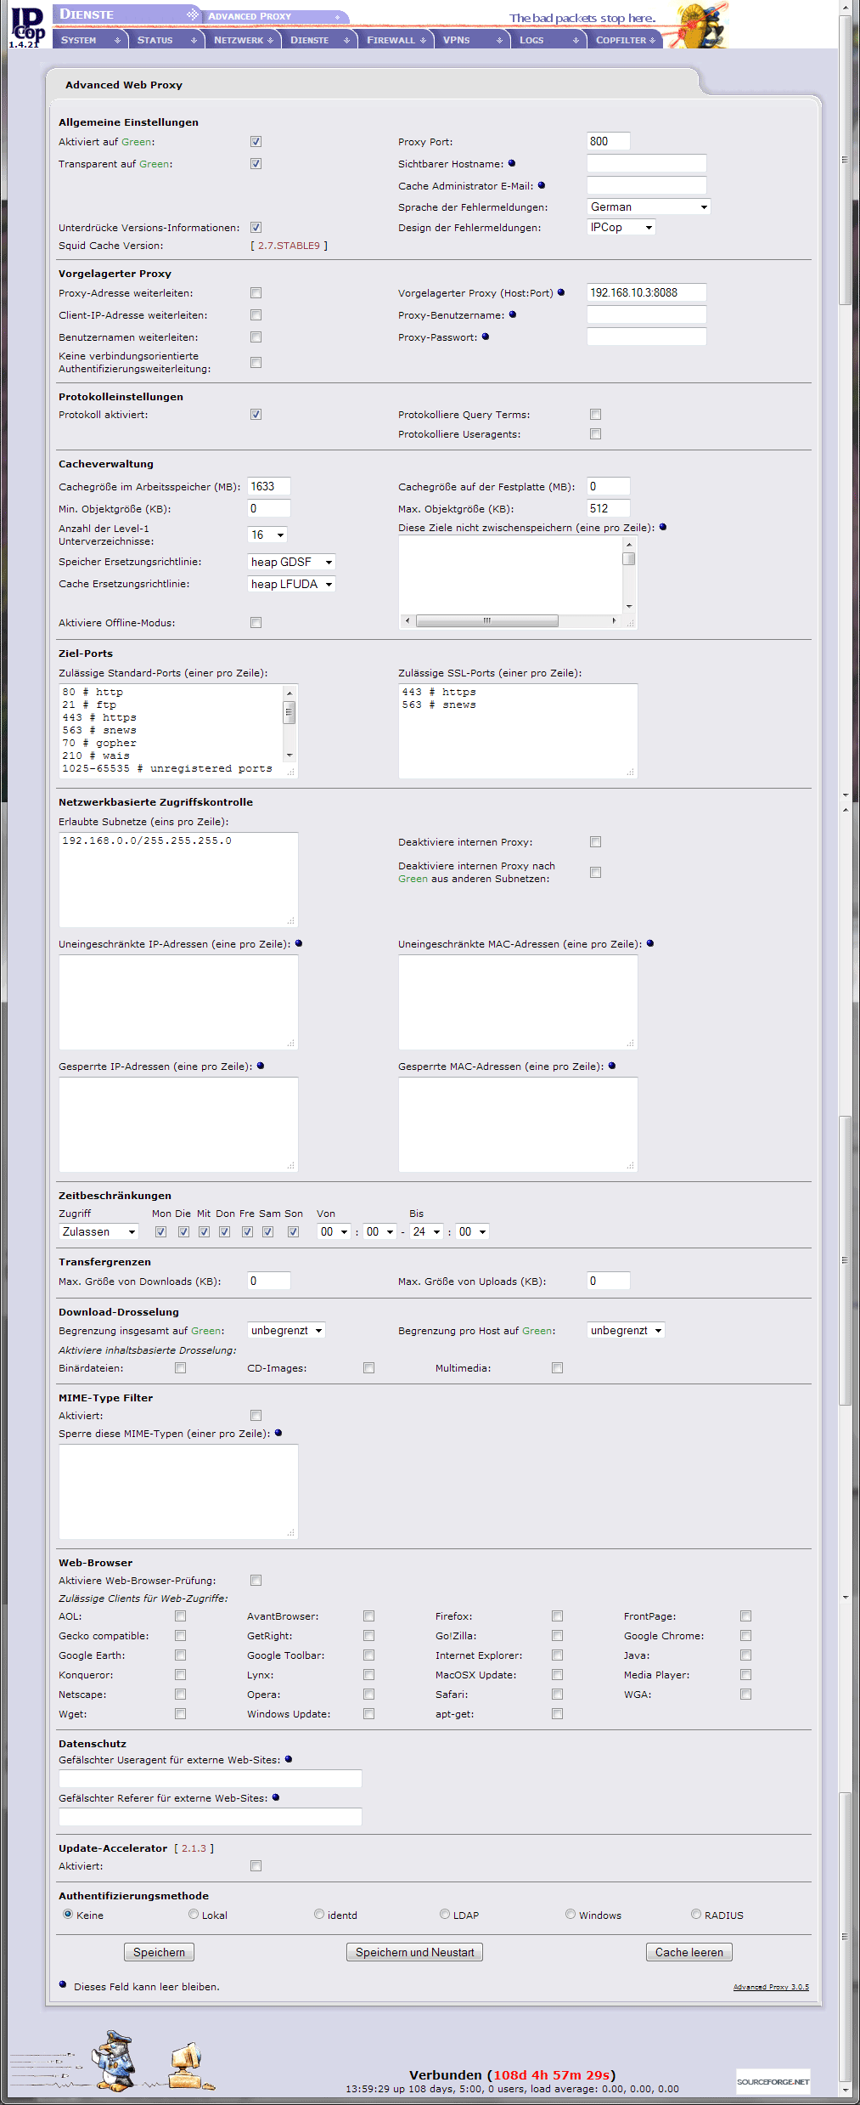Click info dot beside Sperre diese MIME-Typen

[x=278, y=1433]
